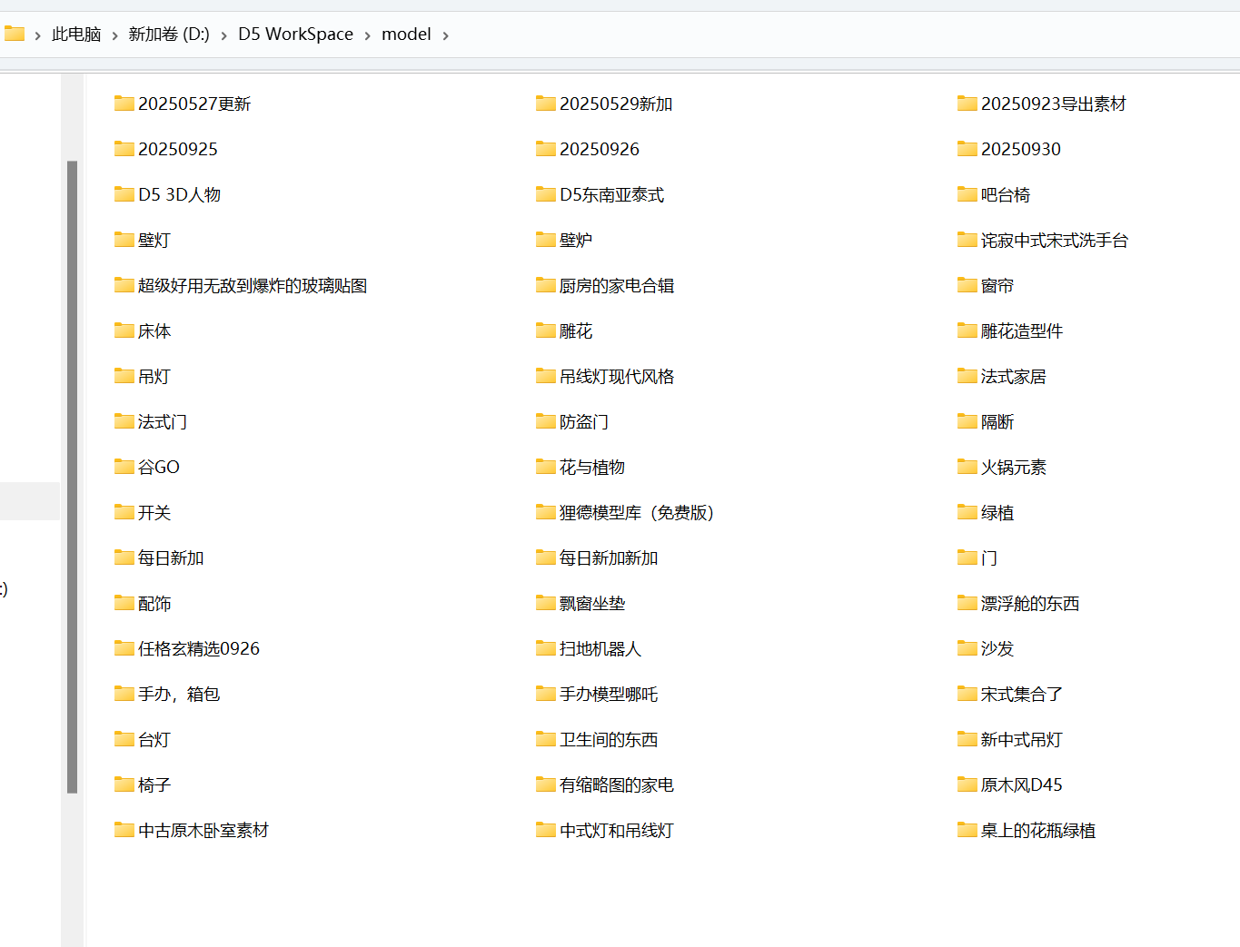Navigate to 此电脑 in address bar
1240x947 pixels.
[x=76, y=35]
